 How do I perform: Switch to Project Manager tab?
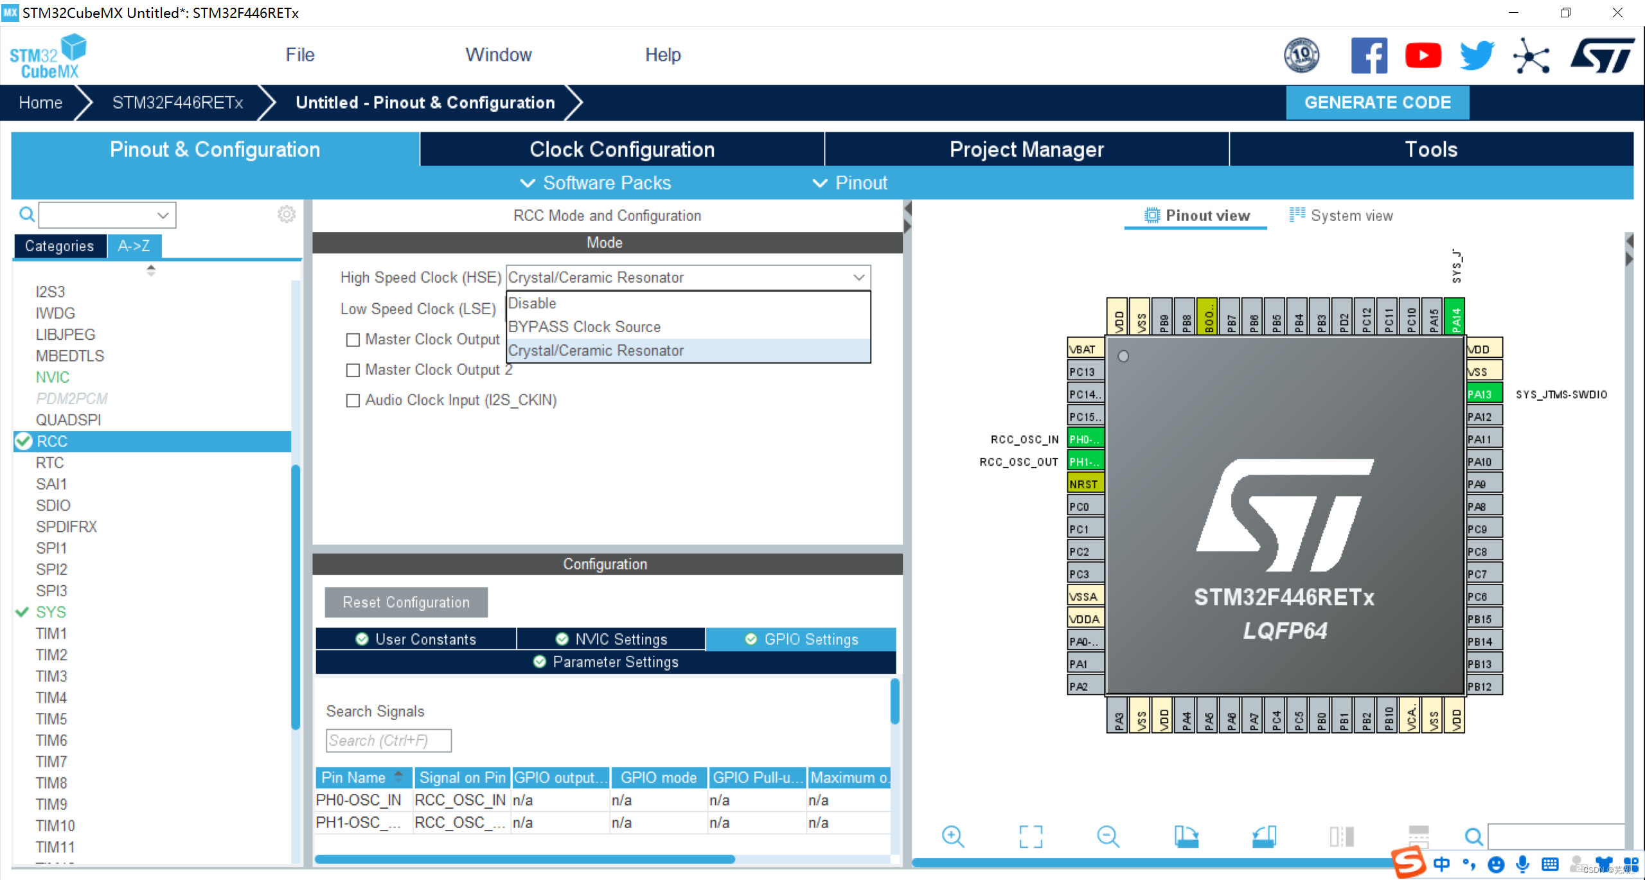point(1027,149)
